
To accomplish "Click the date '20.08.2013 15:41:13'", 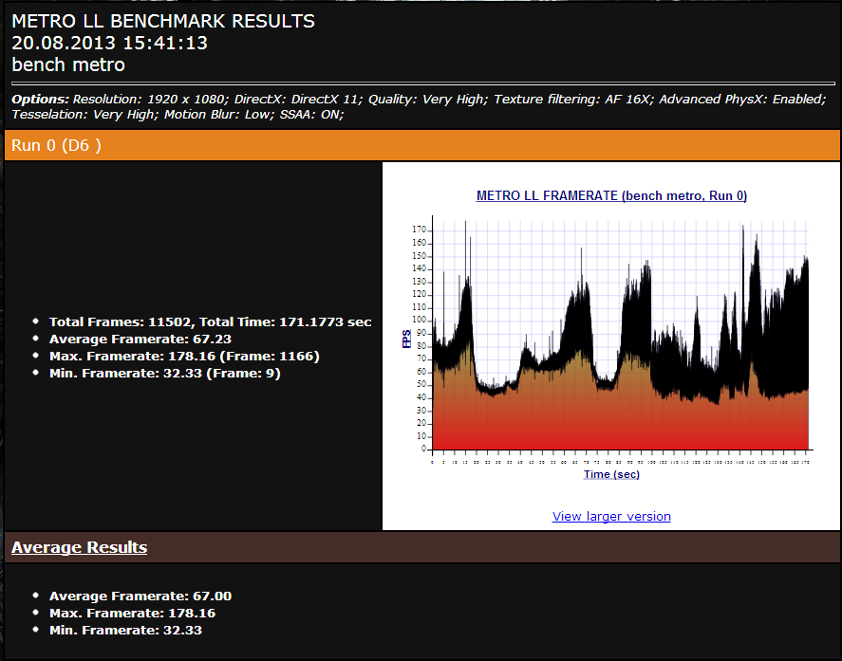I will (x=109, y=43).
